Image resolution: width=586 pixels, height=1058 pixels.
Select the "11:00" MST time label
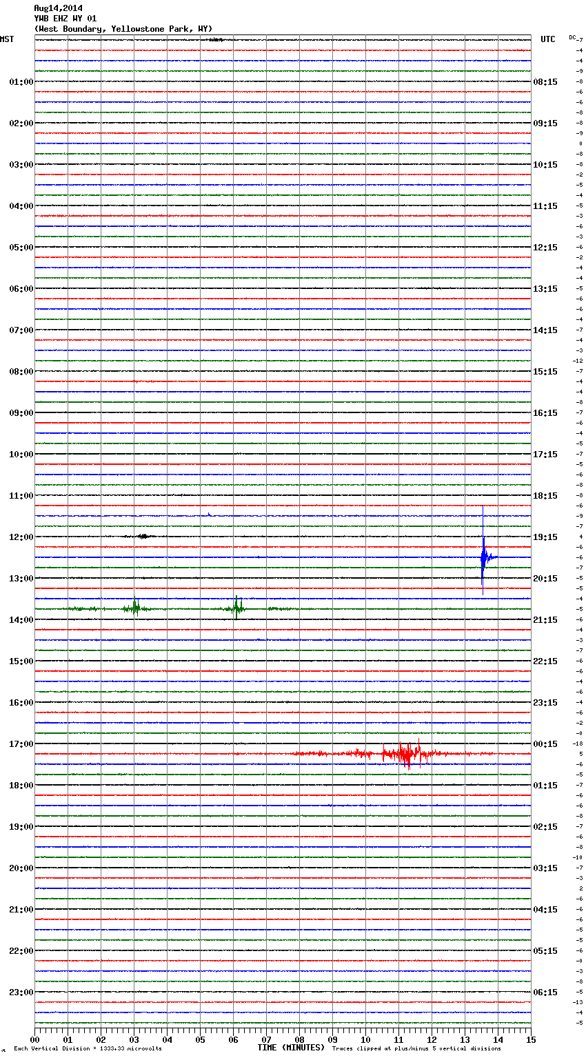pos(21,496)
